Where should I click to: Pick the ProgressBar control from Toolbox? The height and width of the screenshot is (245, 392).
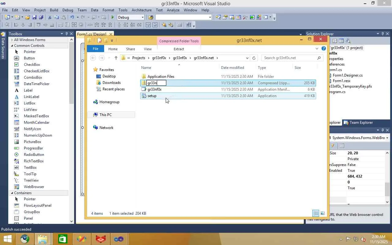pyautogui.click(x=33, y=148)
